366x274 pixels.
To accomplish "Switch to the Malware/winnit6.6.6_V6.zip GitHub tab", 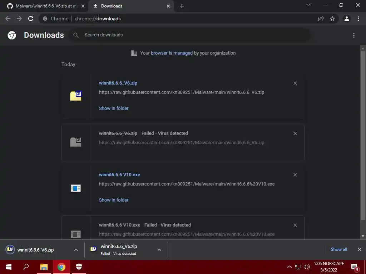I will coord(44,6).
